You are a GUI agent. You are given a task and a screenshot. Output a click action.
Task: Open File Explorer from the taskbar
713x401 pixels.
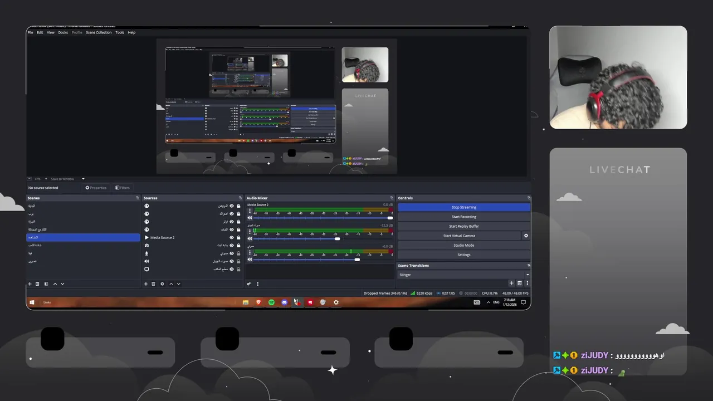tap(245, 302)
